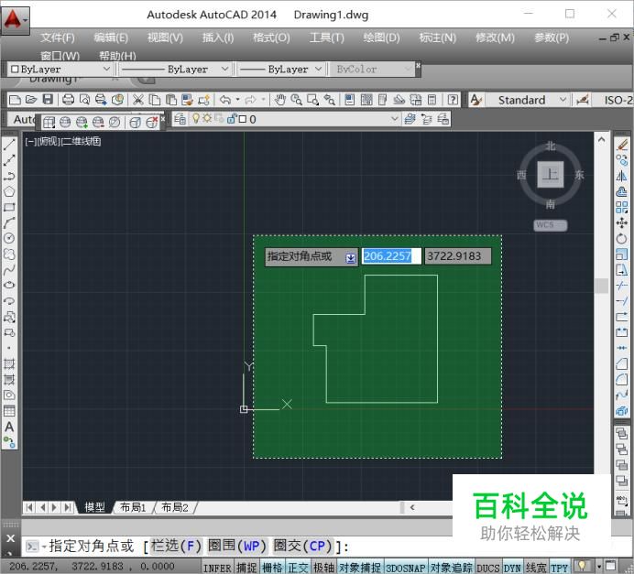
Task: Toggle 栅格 grid display
Action: (272, 568)
